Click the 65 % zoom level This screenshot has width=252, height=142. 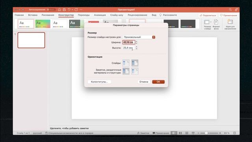pyautogui.click(x=227, y=133)
